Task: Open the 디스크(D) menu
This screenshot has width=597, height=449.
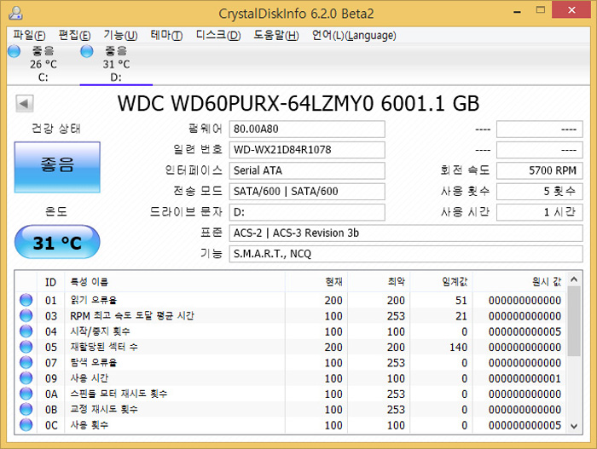Action: click(218, 36)
